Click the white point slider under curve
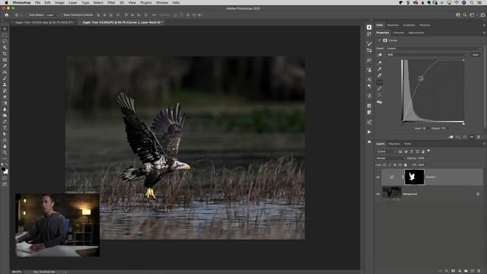The width and height of the screenshot is (487, 274). coord(463,123)
